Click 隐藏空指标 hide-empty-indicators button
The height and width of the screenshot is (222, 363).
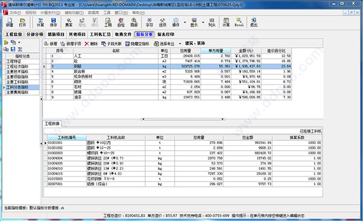click(137, 44)
